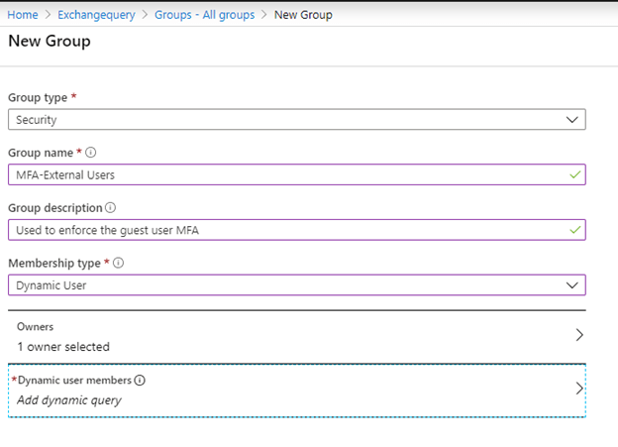
Task: Go to Home in the breadcrumb
Action: pyautogui.click(x=23, y=15)
